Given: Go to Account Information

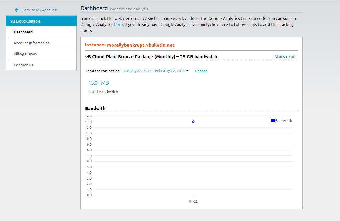Looking at the screenshot, I should click(x=31, y=43).
